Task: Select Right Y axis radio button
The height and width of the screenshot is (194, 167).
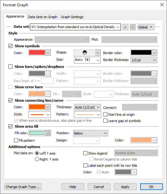Action: point(37,159)
